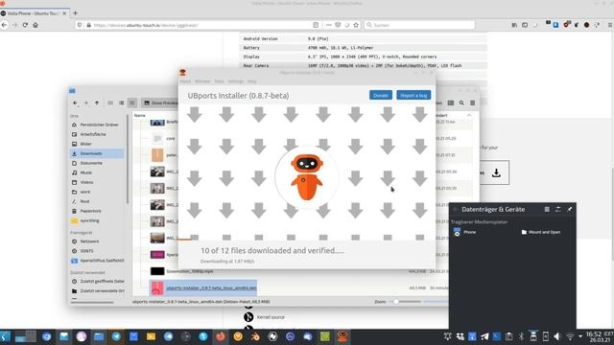614x345 pixels.
Task: Select Downloads in the places sidebar
Action: pos(97,153)
